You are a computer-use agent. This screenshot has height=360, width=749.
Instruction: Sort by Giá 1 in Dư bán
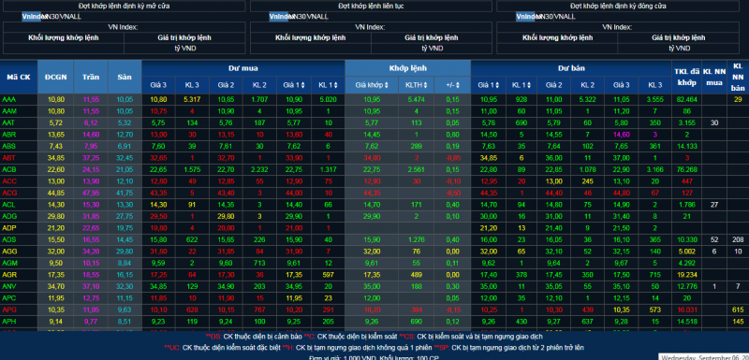click(490, 85)
